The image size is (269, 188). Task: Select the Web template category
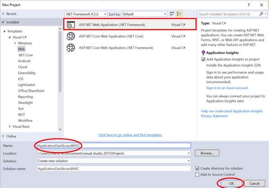click(22, 49)
